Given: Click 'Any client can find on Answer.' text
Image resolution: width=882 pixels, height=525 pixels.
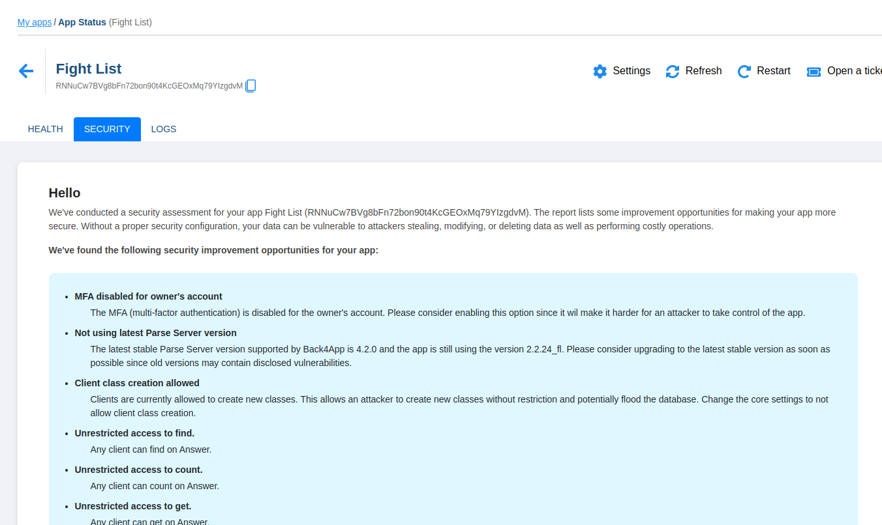Looking at the screenshot, I should pos(151,449).
